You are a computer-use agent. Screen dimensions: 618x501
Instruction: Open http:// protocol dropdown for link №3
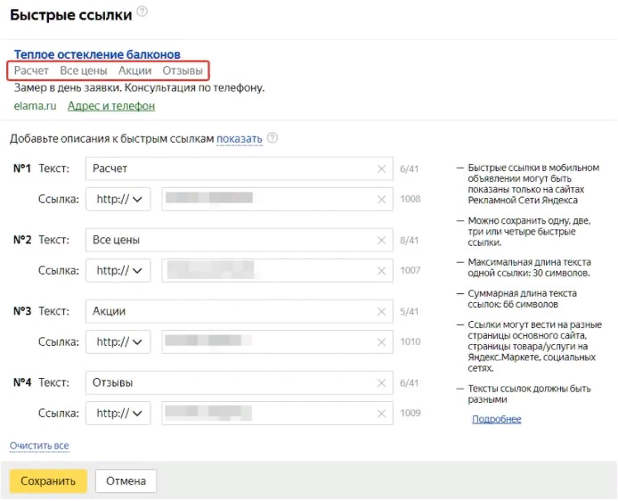coord(118,341)
